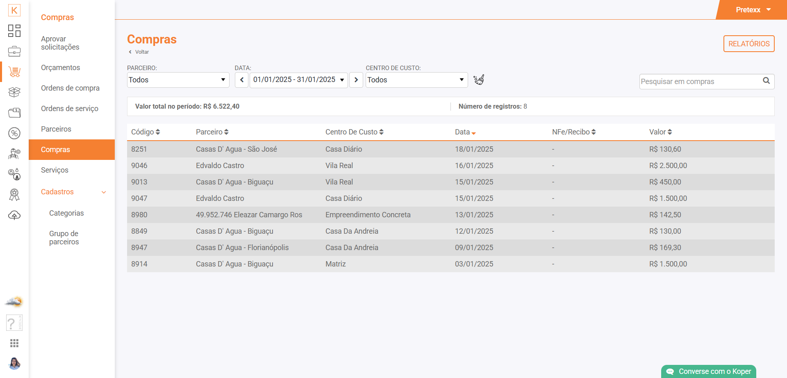
Task: Select Parceiros in the side menu
Action: click(x=56, y=129)
